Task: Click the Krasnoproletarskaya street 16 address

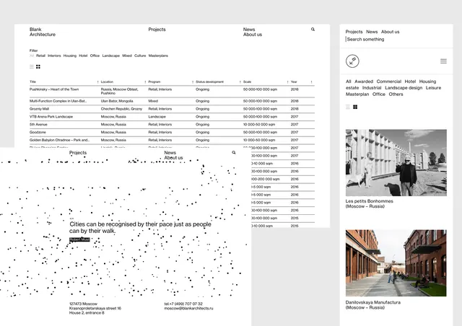Action: pyautogui.click(x=95, y=309)
